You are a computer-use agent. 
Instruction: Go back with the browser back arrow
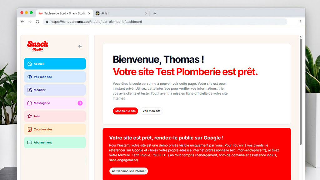[22, 22]
